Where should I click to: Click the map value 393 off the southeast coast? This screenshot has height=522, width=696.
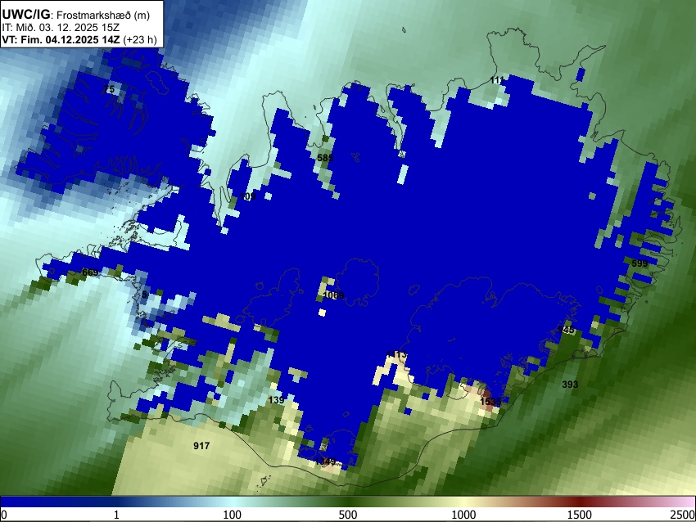pyautogui.click(x=570, y=385)
